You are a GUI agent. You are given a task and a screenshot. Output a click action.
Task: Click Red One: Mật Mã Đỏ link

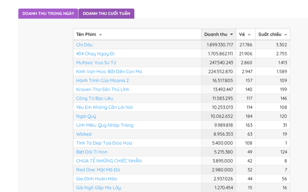98,170
